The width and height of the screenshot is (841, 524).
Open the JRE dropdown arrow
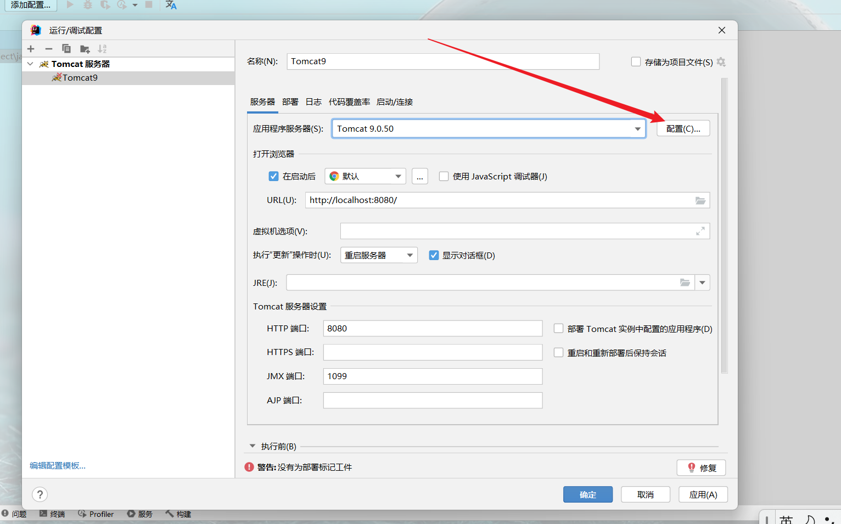click(x=702, y=283)
